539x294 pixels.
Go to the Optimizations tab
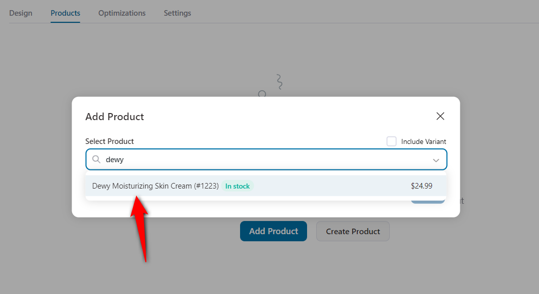[x=122, y=13]
